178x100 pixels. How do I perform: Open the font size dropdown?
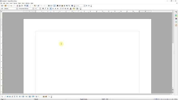(40, 9)
